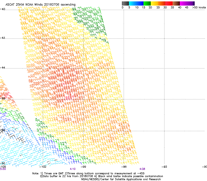Click the purple '5:50' time label

tap(3, 169)
